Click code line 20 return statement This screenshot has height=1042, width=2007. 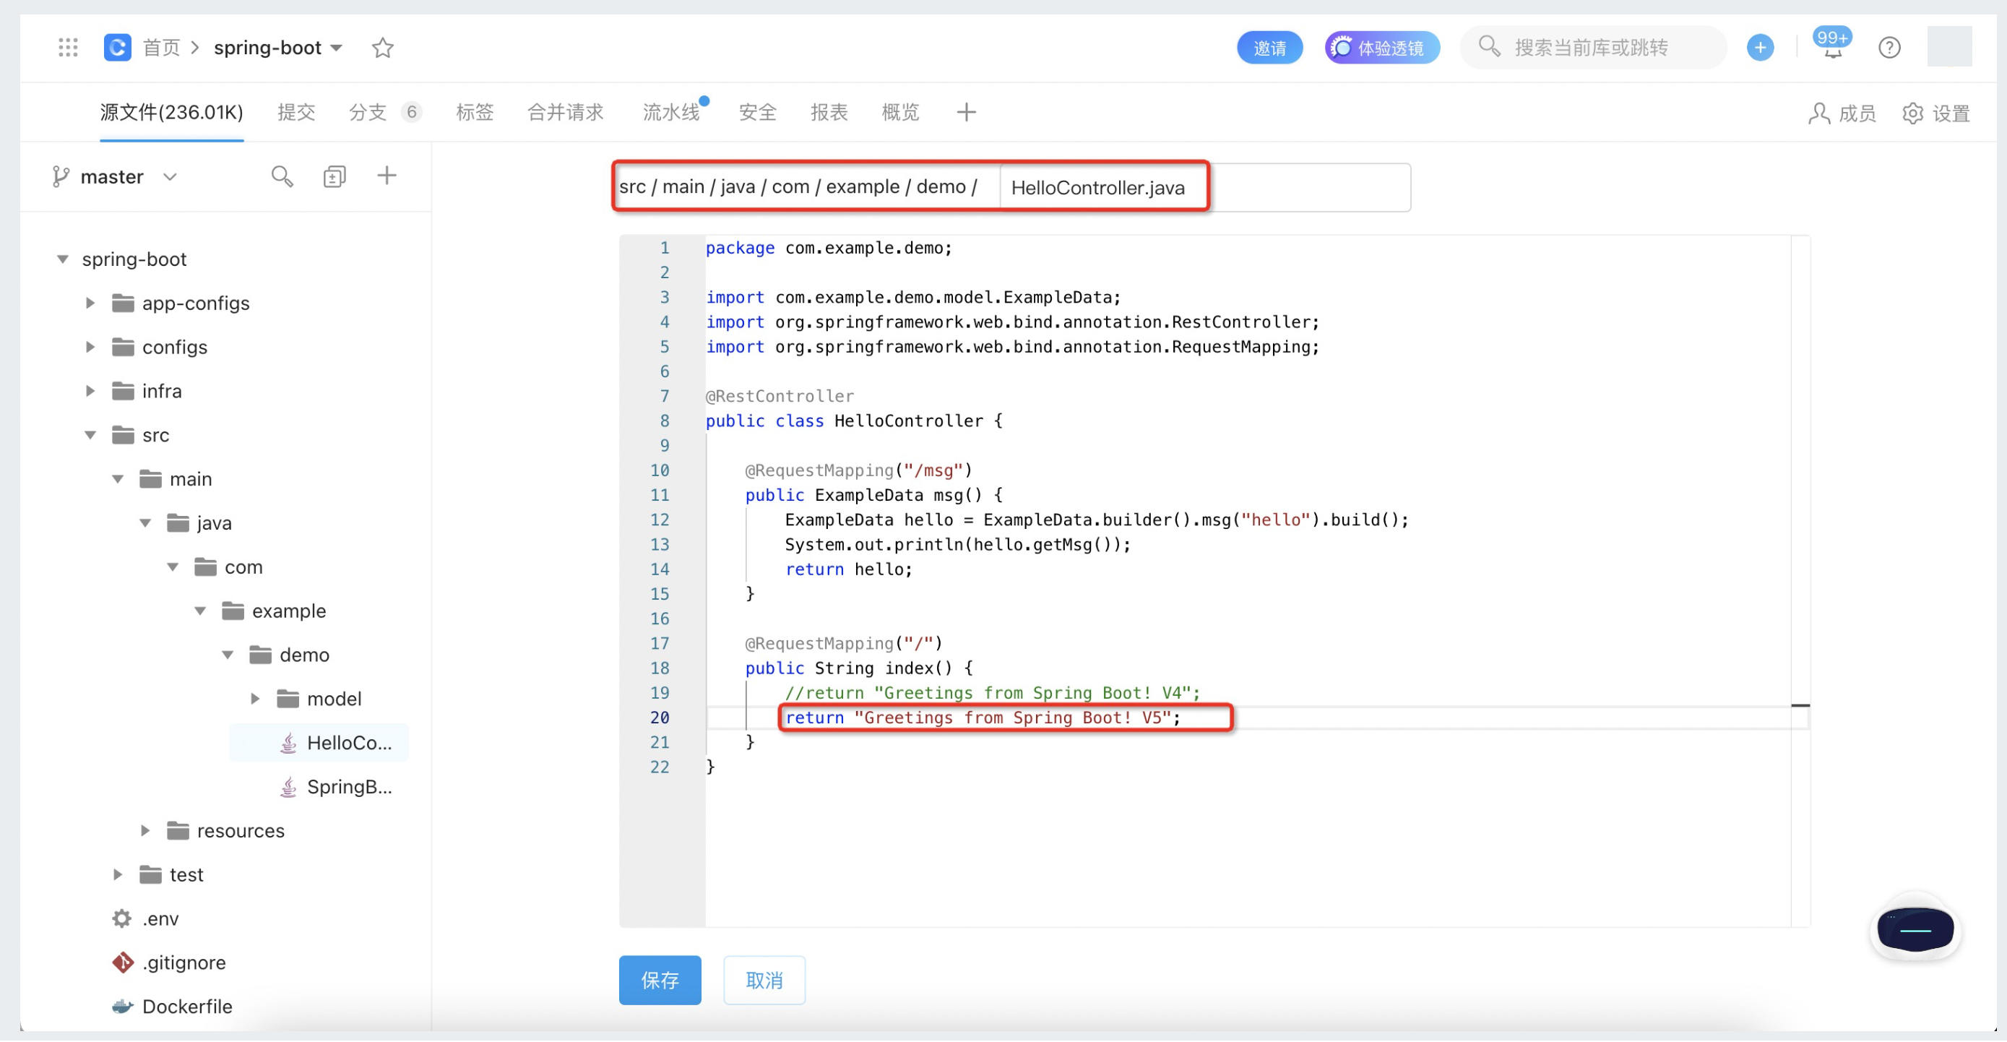point(983,718)
